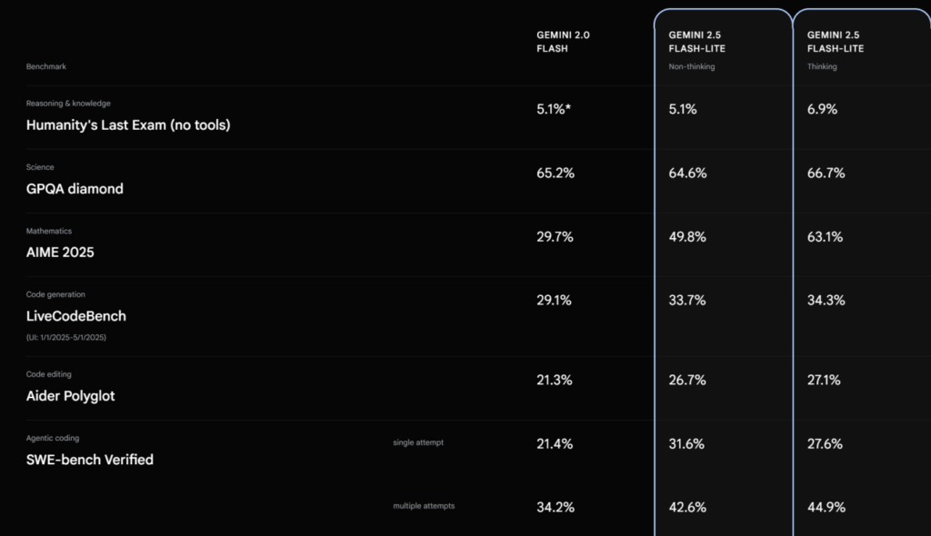Click the 44.9% multiple attempts thinking score
931x536 pixels.
pyautogui.click(x=826, y=507)
